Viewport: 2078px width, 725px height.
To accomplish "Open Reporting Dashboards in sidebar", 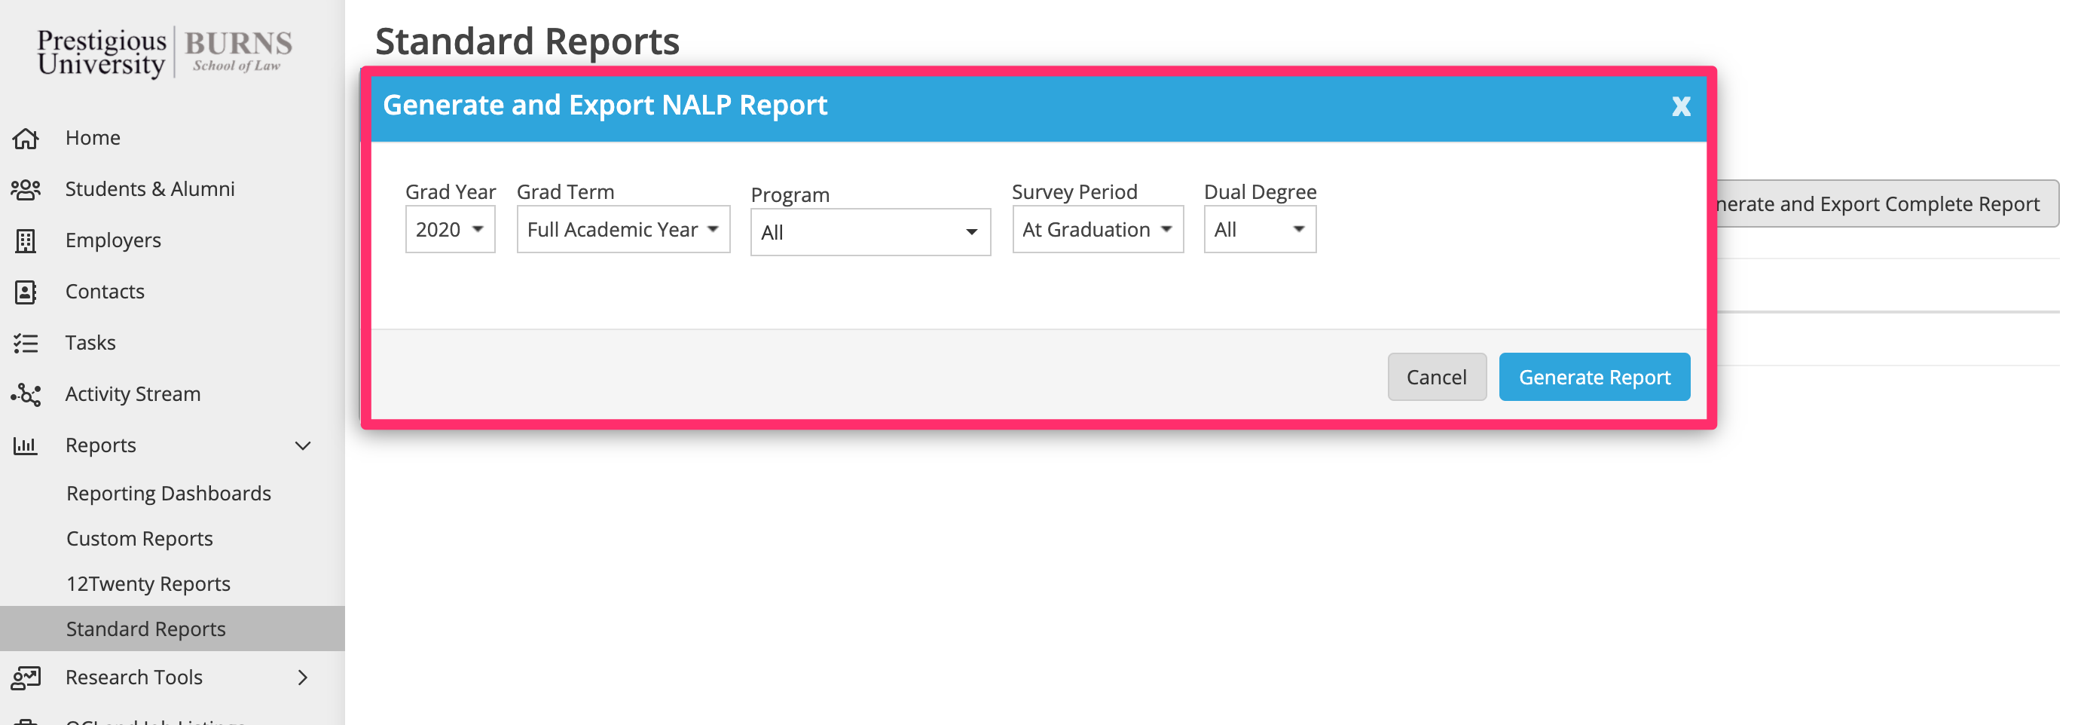I will (x=169, y=494).
